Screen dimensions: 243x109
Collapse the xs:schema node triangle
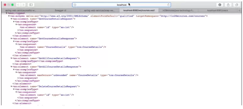pos(9,16)
